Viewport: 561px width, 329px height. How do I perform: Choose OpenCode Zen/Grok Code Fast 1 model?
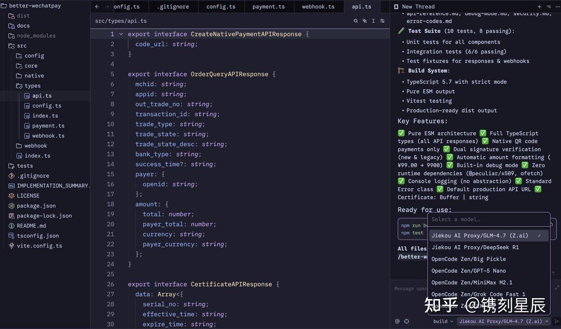(489, 294)
